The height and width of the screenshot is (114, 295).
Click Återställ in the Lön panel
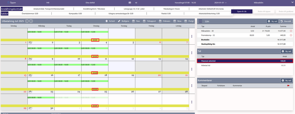tap(286, 21)
